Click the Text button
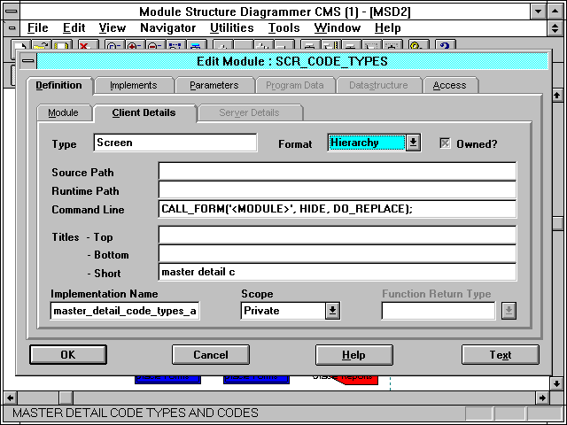567x425 pixels. 500,355
